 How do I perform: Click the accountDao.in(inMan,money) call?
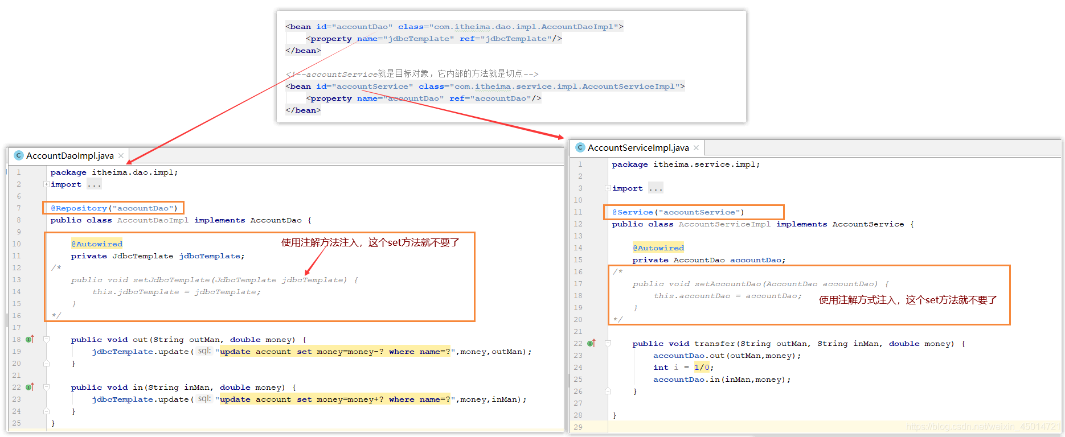click(722, 380)
